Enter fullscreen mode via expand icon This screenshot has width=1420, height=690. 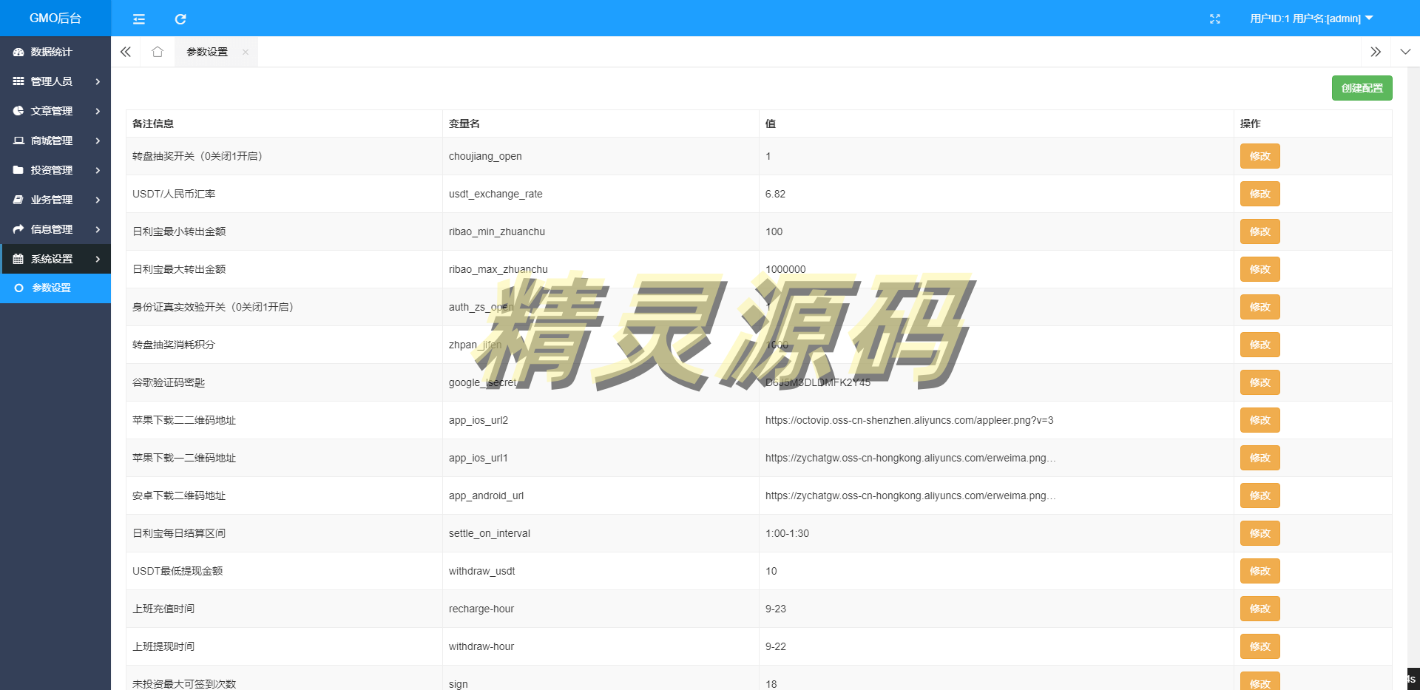1214,19
